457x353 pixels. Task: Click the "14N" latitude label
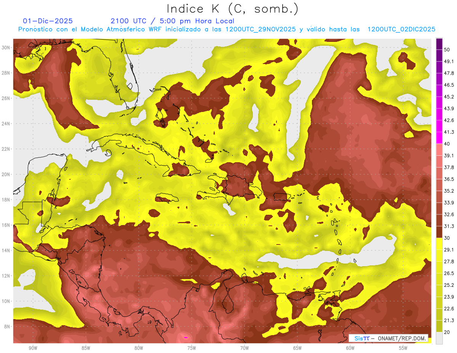[x=6, y=251]
